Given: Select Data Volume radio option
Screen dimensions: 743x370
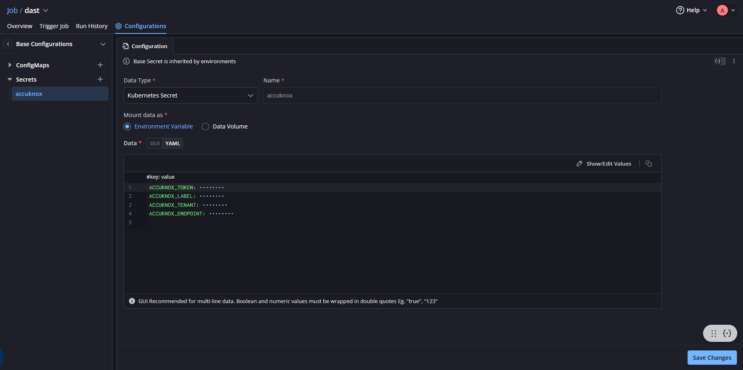Looking at the screenshot, I should (205, 126).
